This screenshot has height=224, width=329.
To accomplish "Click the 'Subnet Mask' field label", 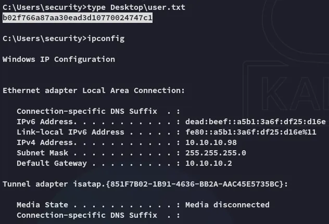I will [x=42, y=153].
